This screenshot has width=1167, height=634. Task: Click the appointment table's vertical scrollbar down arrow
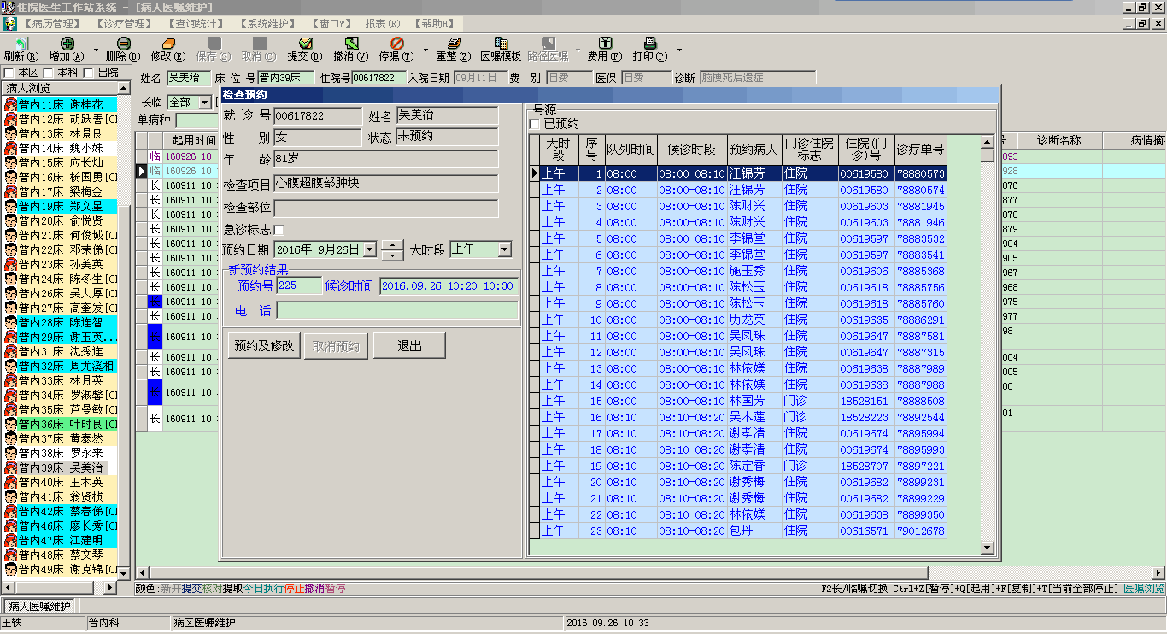[x=988, y=548]
